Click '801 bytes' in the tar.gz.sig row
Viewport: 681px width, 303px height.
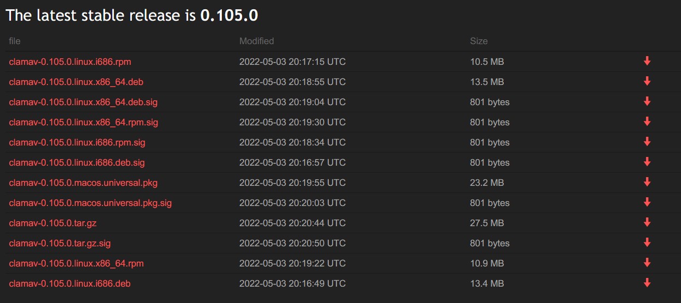pyautogui.click(x=490, y=243)
